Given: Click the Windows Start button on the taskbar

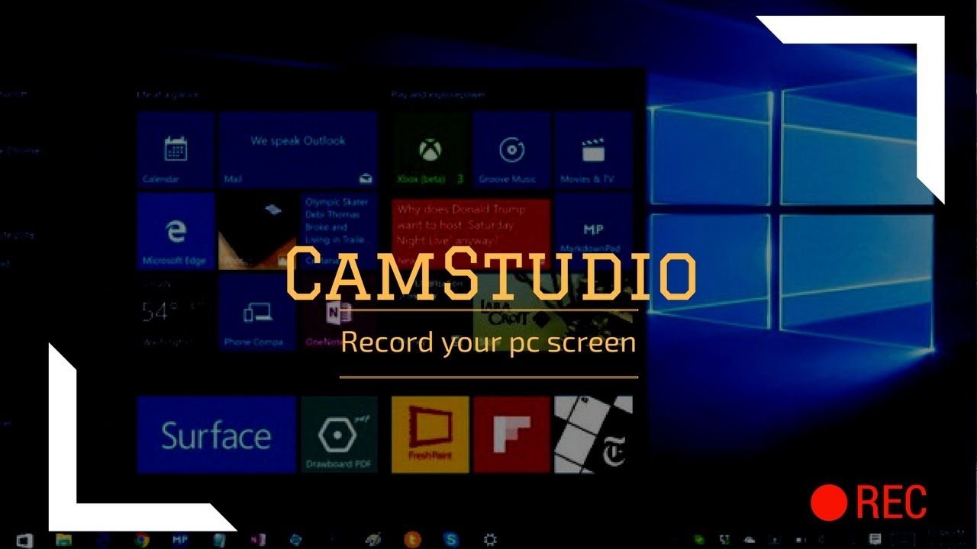Looking at the screenshot, I should pyautogui.click(x=24, y=540).
